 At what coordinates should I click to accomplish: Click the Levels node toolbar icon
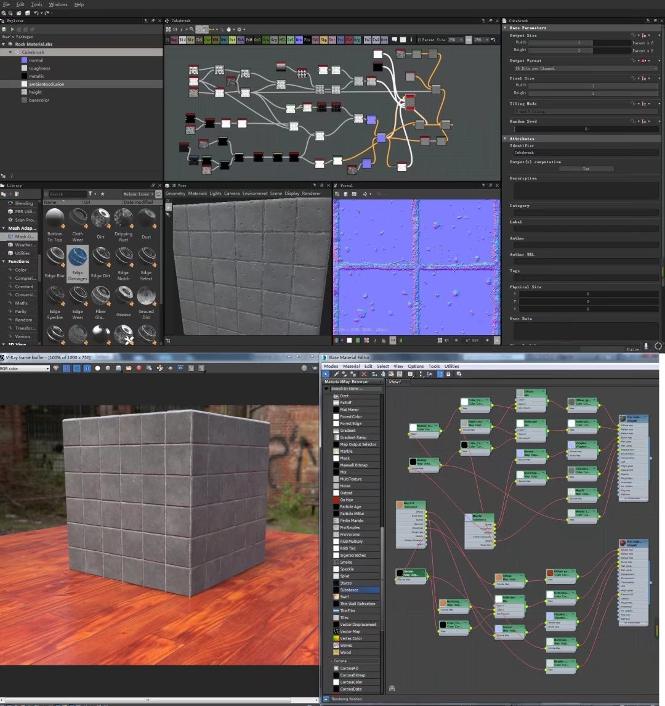click(290, 40)
